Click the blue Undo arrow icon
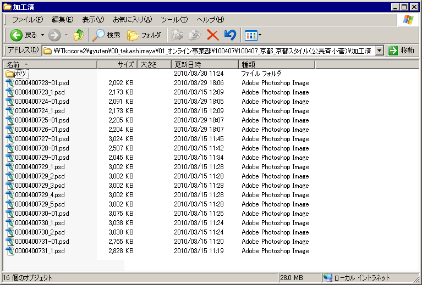422x285 pixels. 230,35
